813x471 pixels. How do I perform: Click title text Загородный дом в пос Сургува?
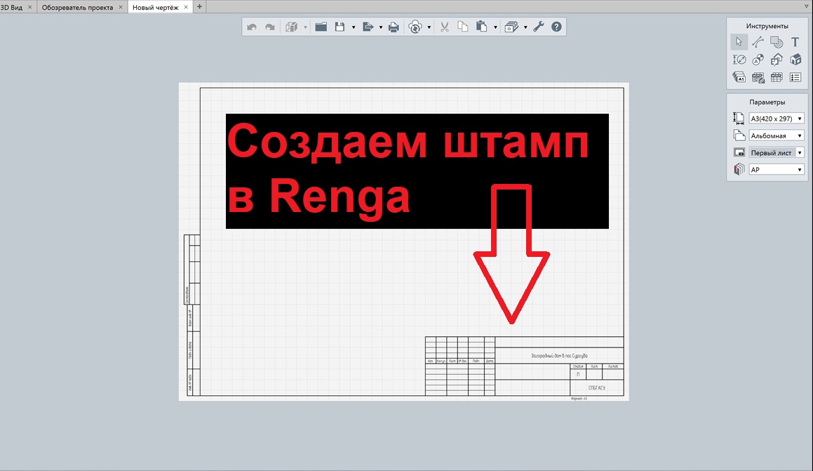tap(559, 356)
